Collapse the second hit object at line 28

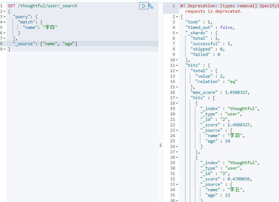tap(177, 157)
